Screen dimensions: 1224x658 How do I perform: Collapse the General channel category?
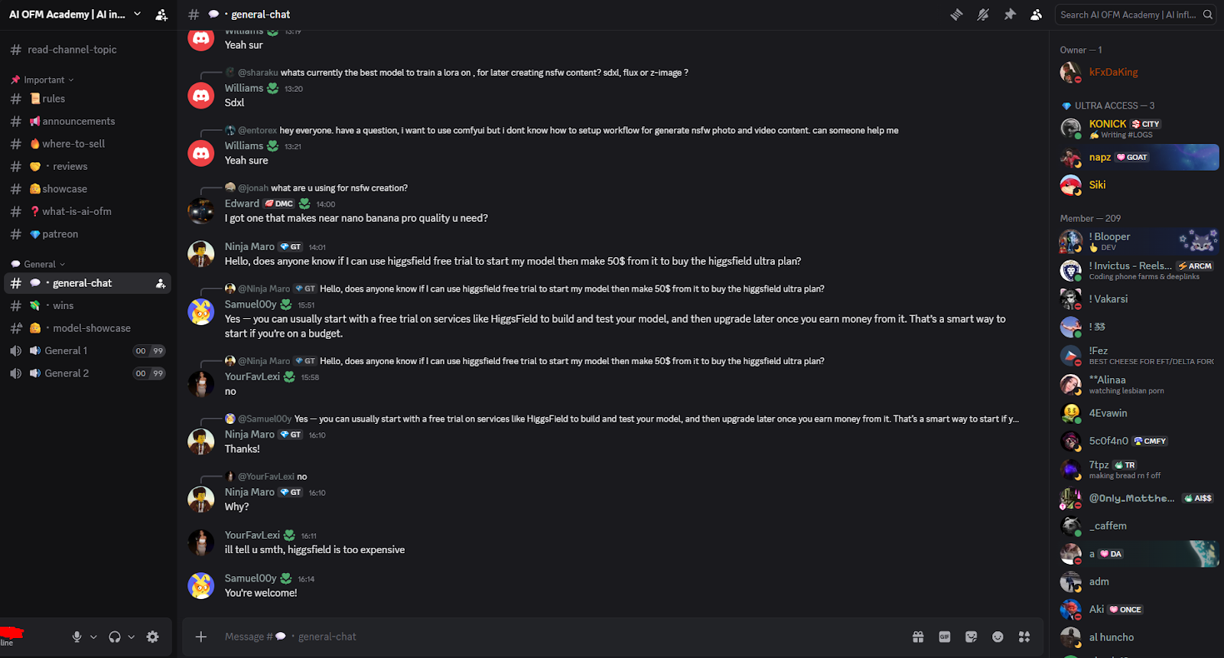tap(40, 264)
